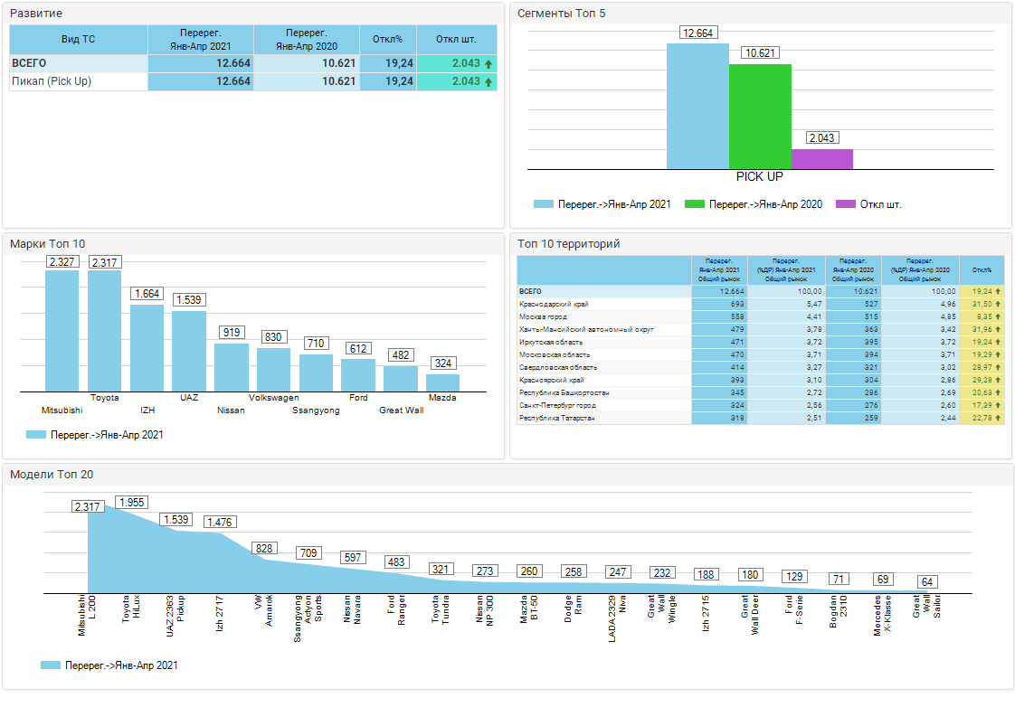Select the Mitsubishi bar in Марки Топ 10
This screenshot has height=717, width=1015.
[62, 331]
